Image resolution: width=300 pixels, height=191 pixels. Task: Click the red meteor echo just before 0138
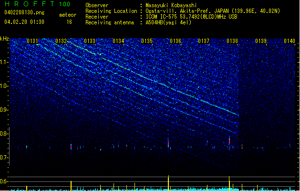[229, 141]
